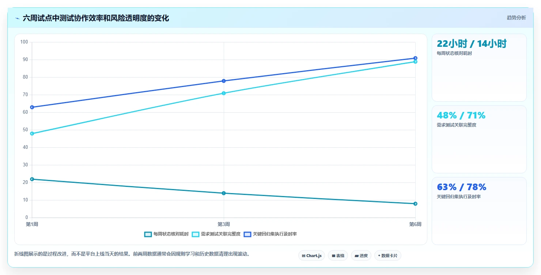Click the 第3周 x-axis label
Image resolution: width=541 pixels, height=275 pixels.
(x=224, y=224)
